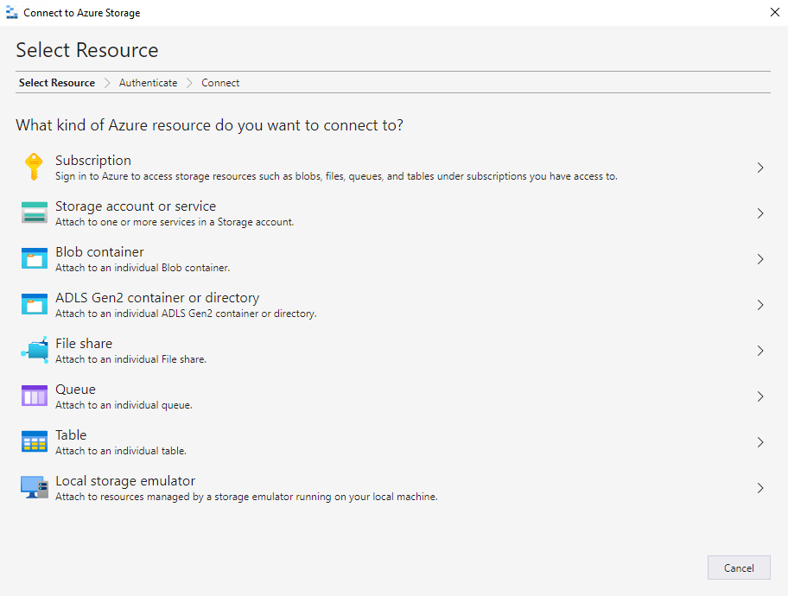Select the Queue icon
Viewport: 788px width, 596px height.
(x=35, y=396)
